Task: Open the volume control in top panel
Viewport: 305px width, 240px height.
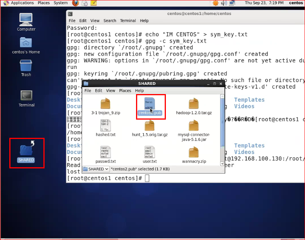Action: [x=224, y=3]
